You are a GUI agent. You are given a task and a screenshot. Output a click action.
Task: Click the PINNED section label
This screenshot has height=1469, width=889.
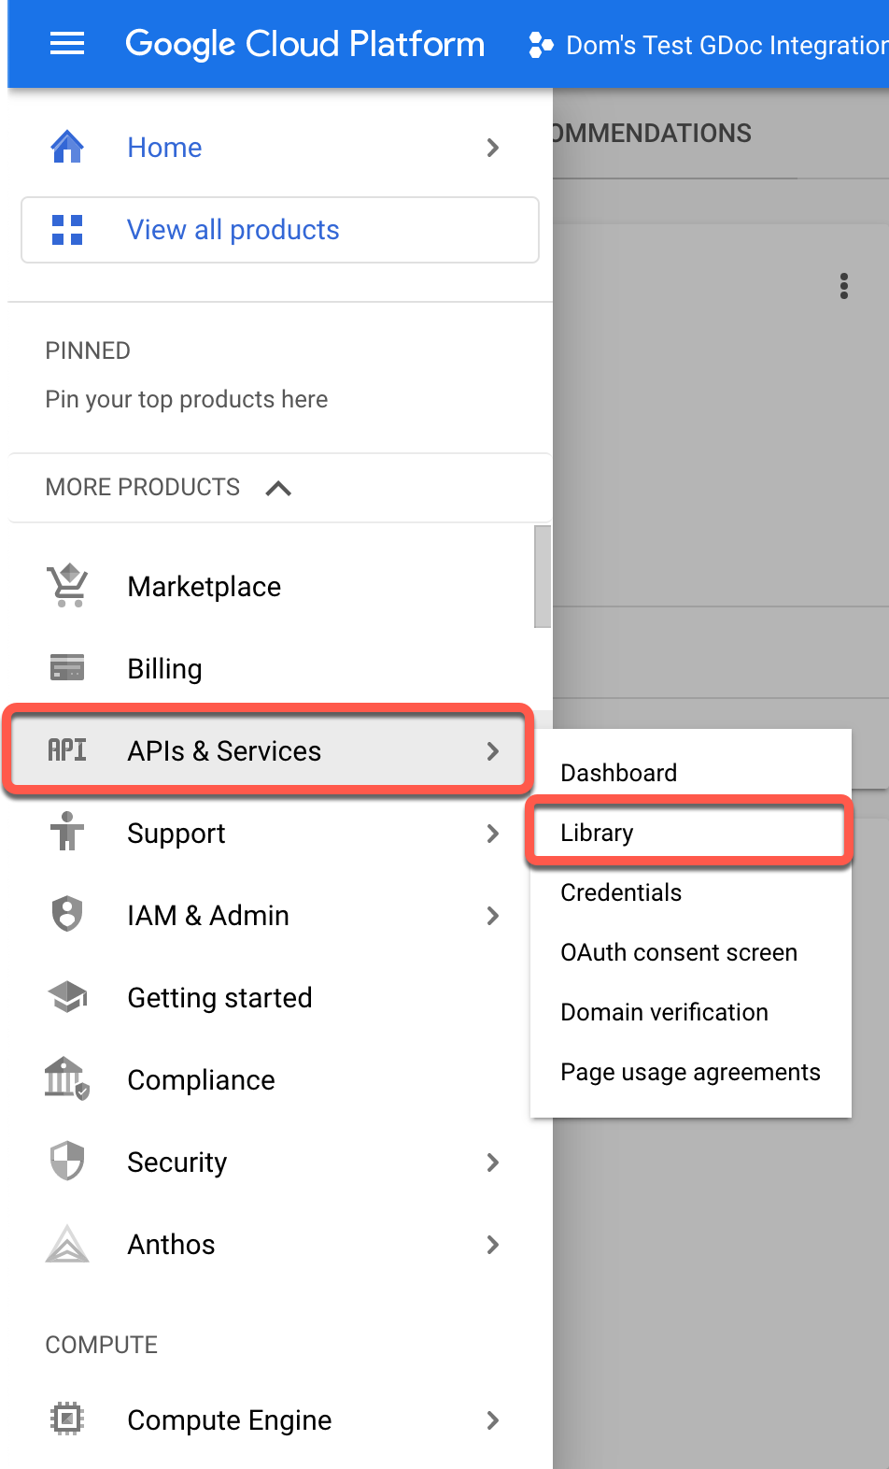(88, 350)
